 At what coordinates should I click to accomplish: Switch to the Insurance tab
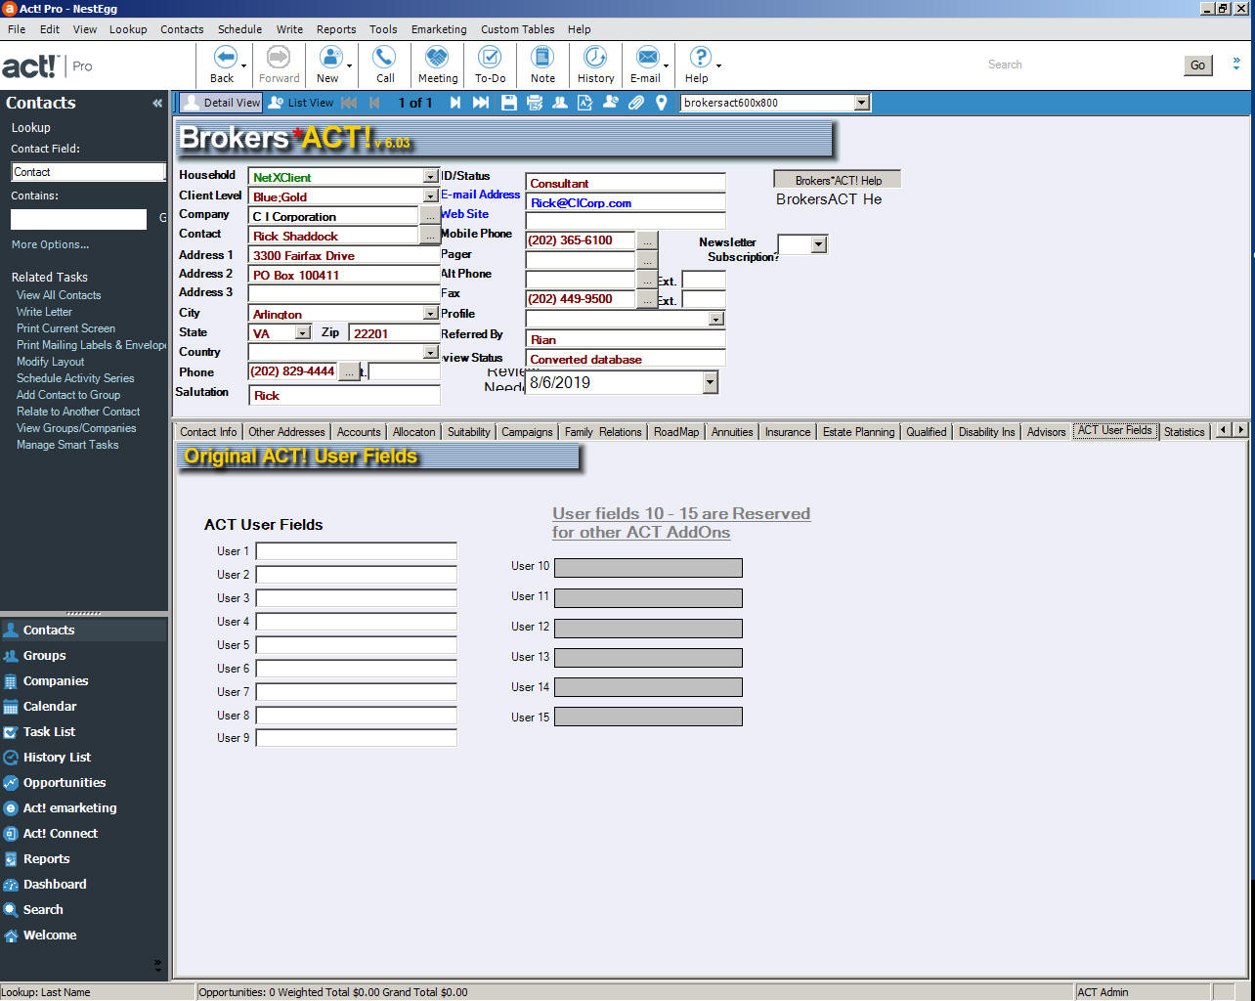[788, 432]
